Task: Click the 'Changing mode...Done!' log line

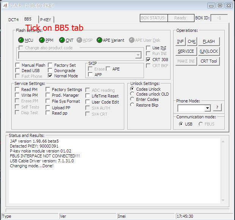Action: click(31, 166)
